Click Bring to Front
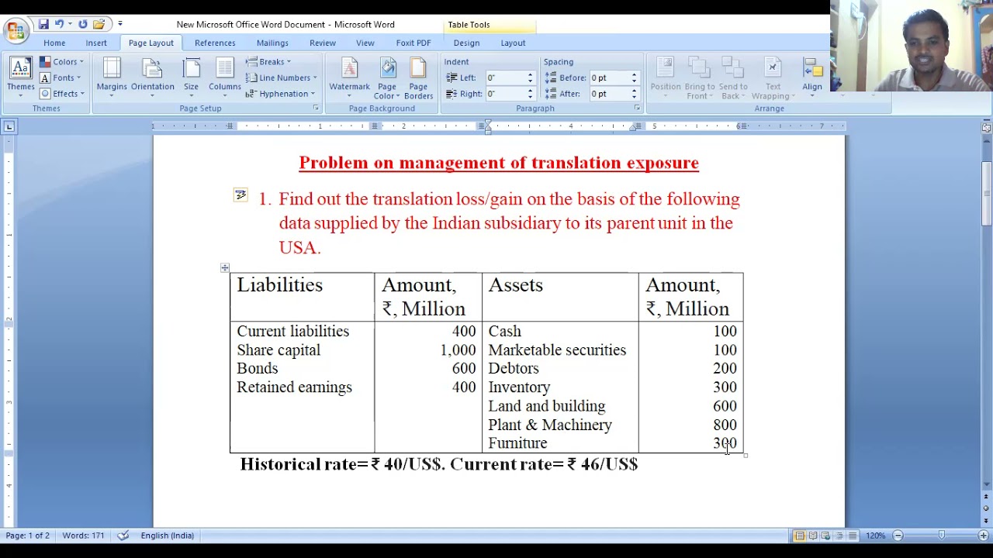The height and width of the screenshot is (558, 993). pos(700,77)
